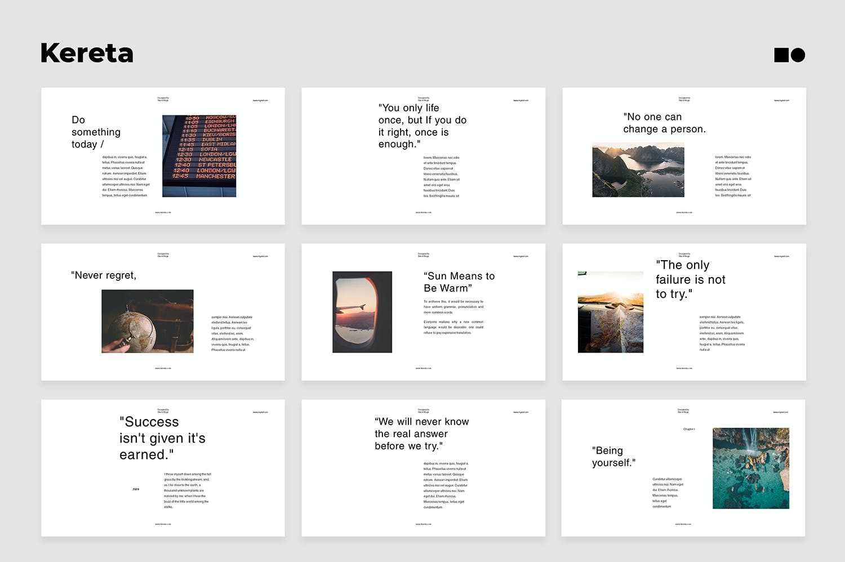This screenshot has height=562, width=845.
Task: Select the globe with magnifying glass photo
Action: (147, 321)
